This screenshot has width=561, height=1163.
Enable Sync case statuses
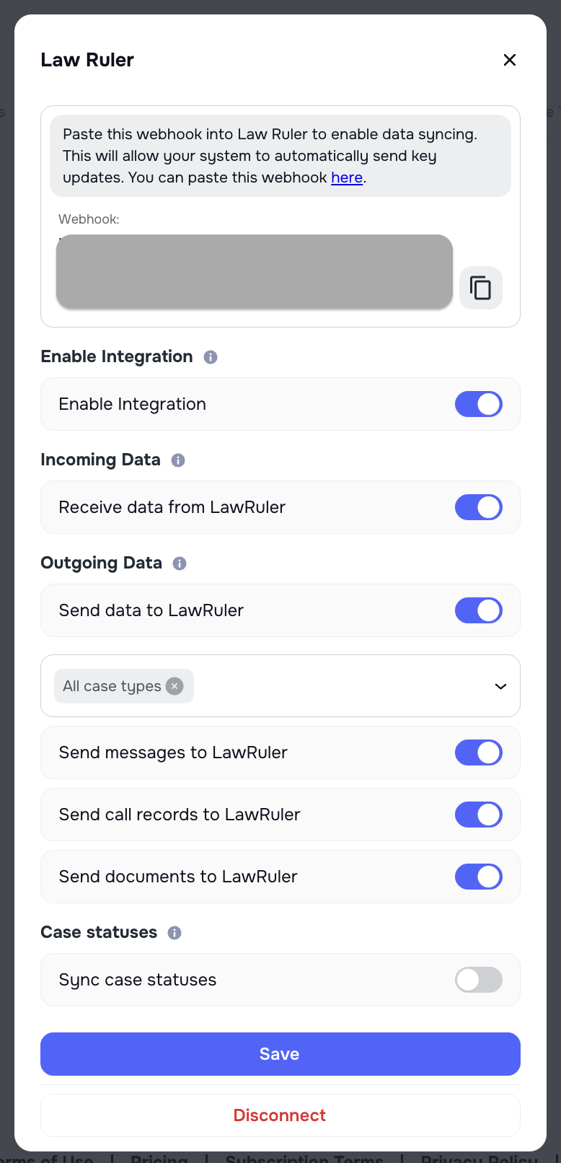[x=478, y=980]
